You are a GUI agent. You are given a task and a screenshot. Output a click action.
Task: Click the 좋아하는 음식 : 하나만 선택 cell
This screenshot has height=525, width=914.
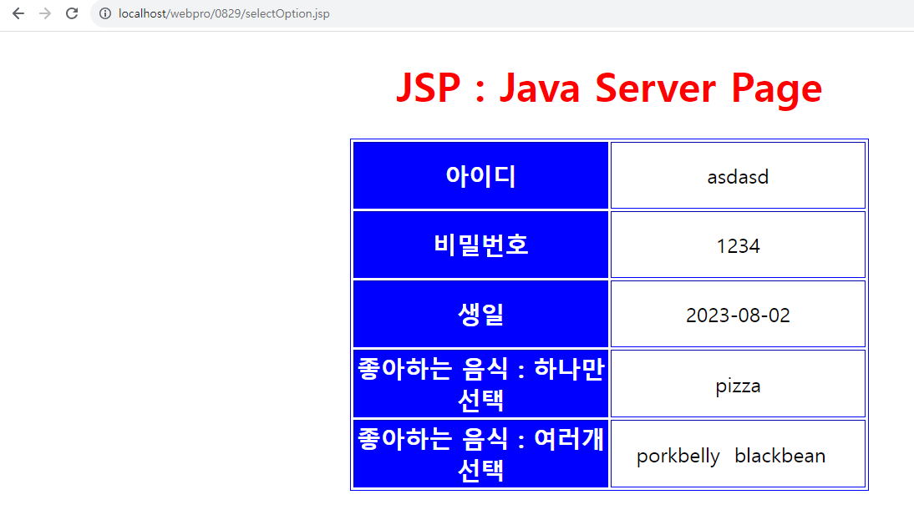tap(481, 384)
